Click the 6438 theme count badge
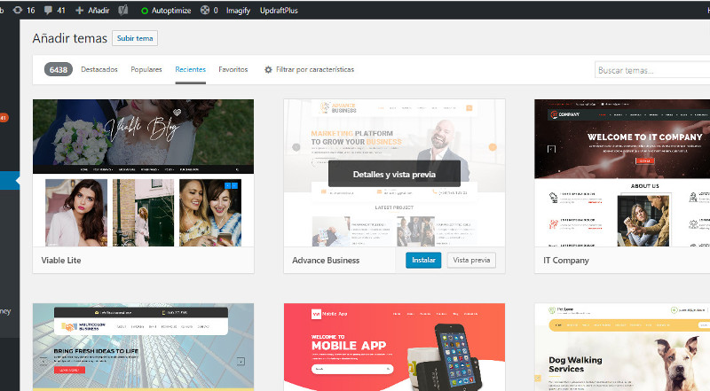This screenshot has height=391, width=710. [x=59, y=70]
